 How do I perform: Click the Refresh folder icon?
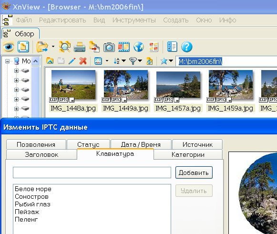[149, 61]
